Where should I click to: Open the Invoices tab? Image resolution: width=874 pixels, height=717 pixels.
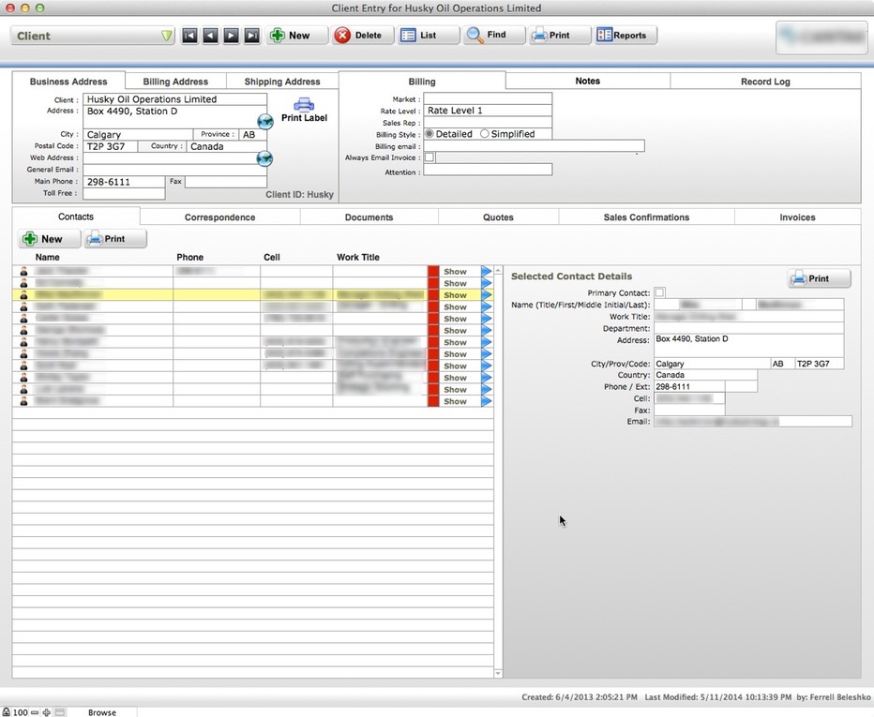[798, 217]
